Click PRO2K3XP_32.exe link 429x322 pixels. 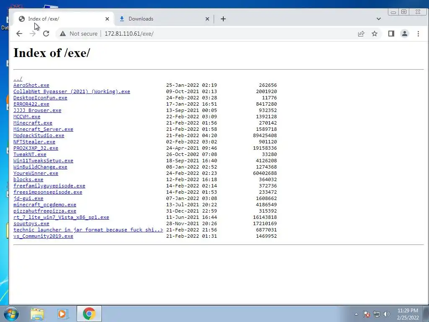pyautogui.click(x=36, y=148)
